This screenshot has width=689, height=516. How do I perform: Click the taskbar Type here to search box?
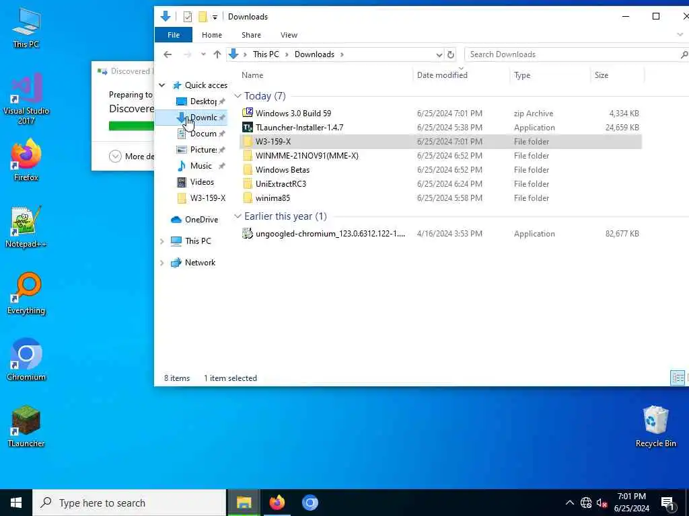129,503
